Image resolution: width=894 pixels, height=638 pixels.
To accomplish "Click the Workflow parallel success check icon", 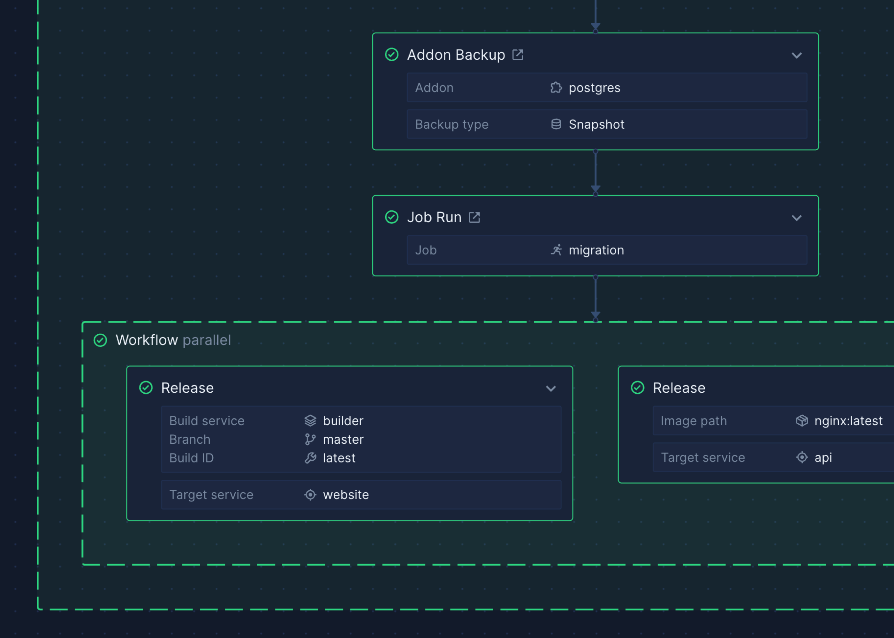I will tap(100, 340).
